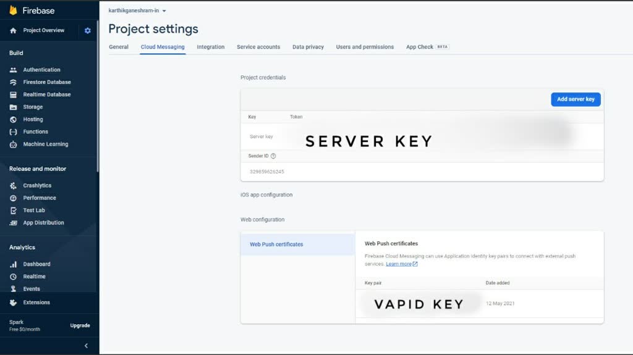Screen dimensions: 633x355
Task: Open the karthikganeshram-in project dropdown
Action: click(137, 11)
